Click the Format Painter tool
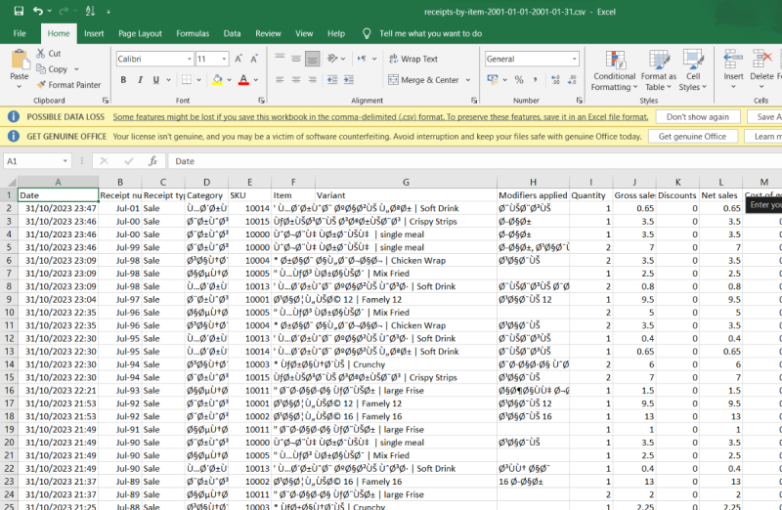This screenshot has height=510, width=782. click(68, 85)
